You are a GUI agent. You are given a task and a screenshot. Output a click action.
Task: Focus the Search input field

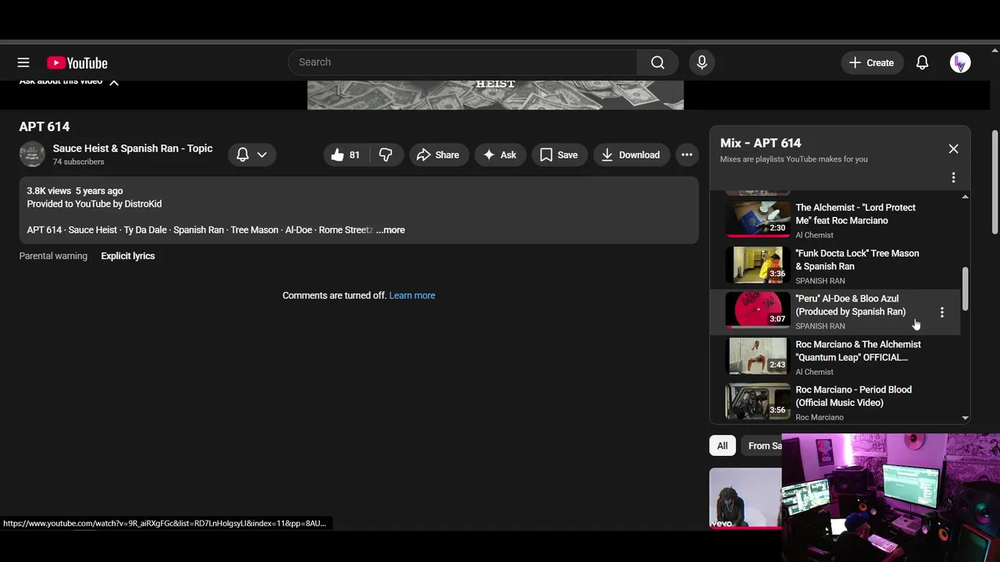[462, 62]
